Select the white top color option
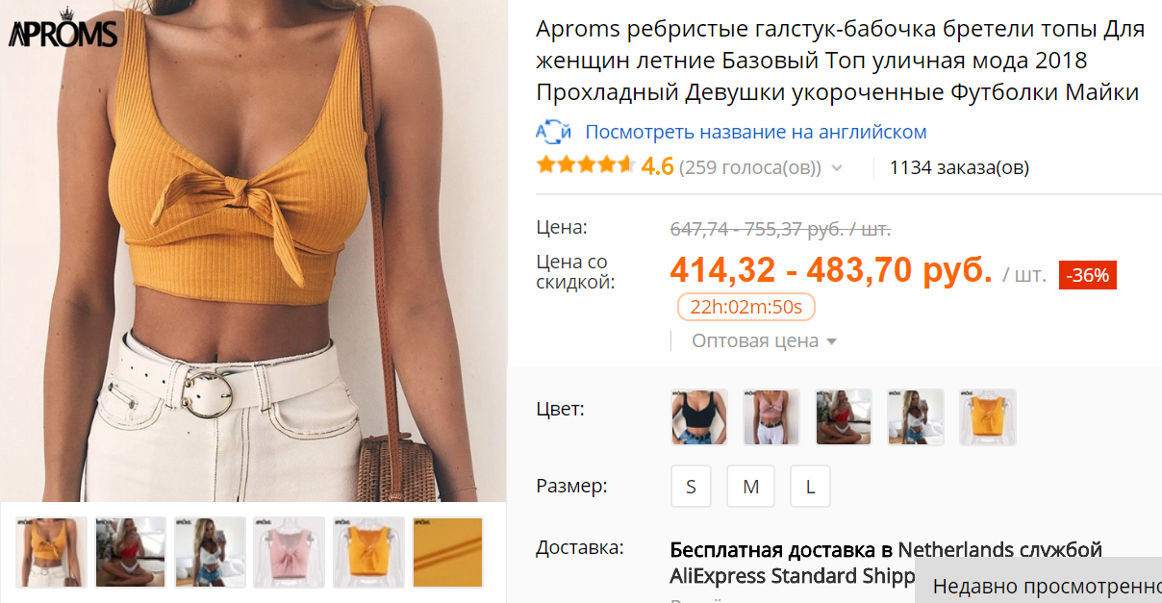 click(916, 417)
